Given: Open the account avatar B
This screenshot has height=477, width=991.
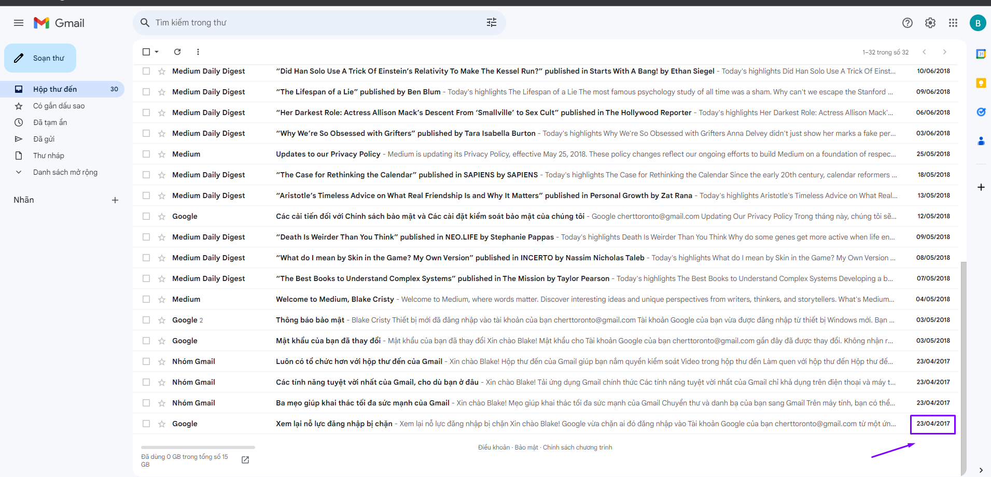Looking at the screenshot, I should pyautogui.click(x=978, y=23).
